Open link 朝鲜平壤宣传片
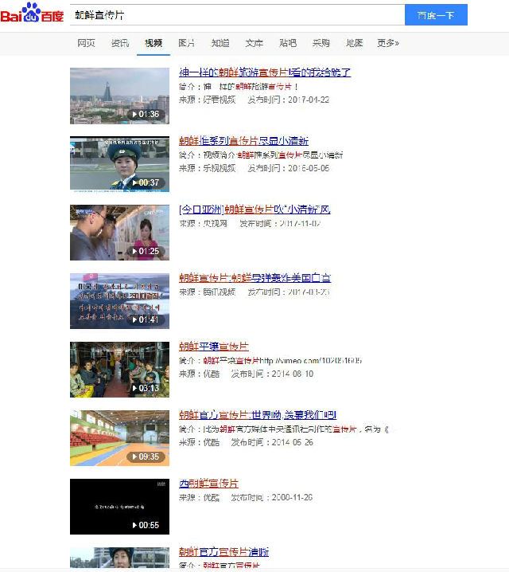Viewport: 509px width, 572px height. (214, 347)
